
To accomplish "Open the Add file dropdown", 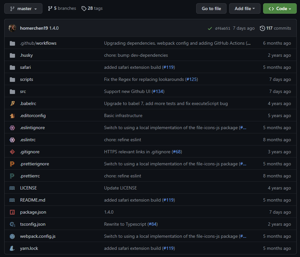I will (245, 8).
